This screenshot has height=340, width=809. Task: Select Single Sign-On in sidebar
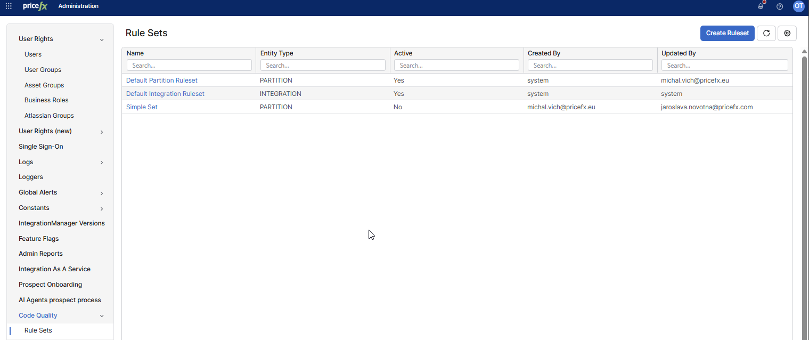[40, 147]
